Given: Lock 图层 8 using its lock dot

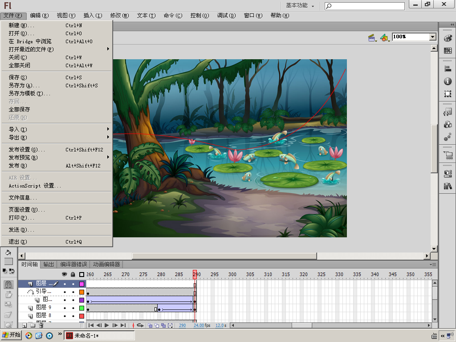Looking at the screenshot, I should [x=73, y=316].
